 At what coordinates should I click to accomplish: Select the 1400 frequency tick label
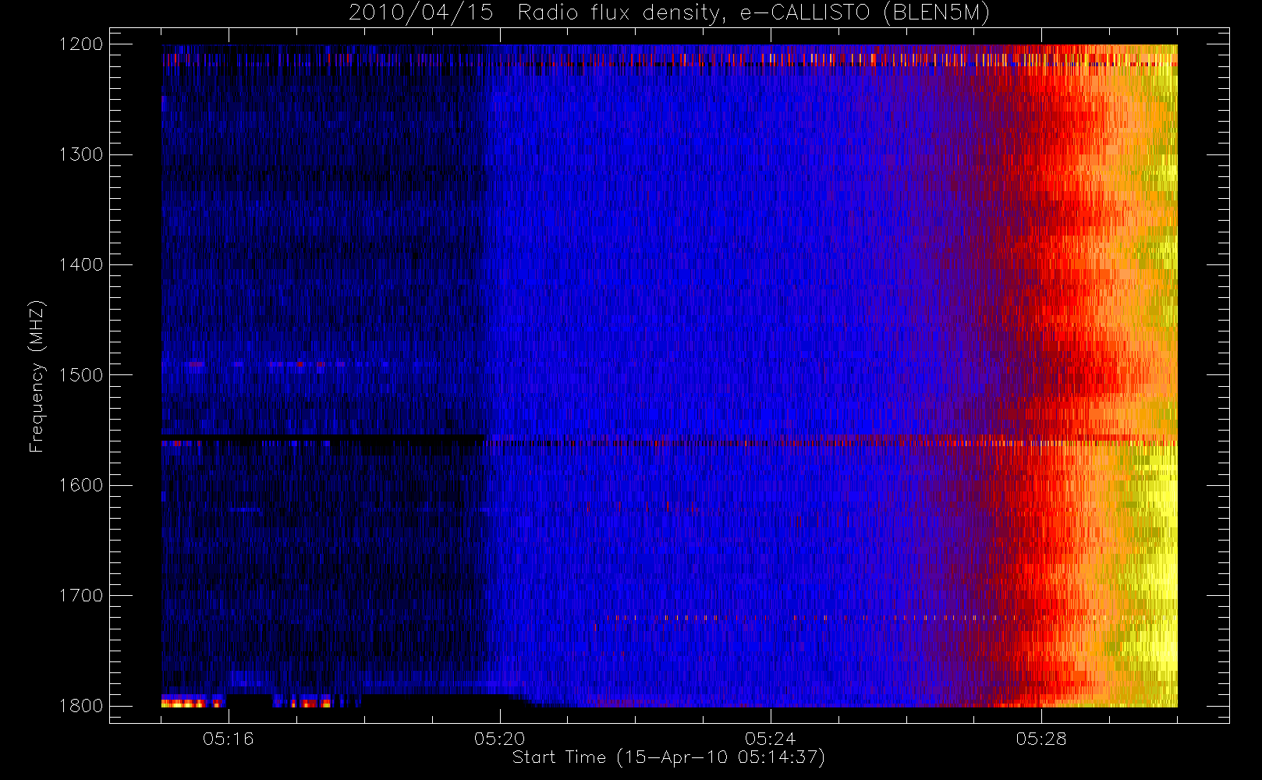coord(81,265)
